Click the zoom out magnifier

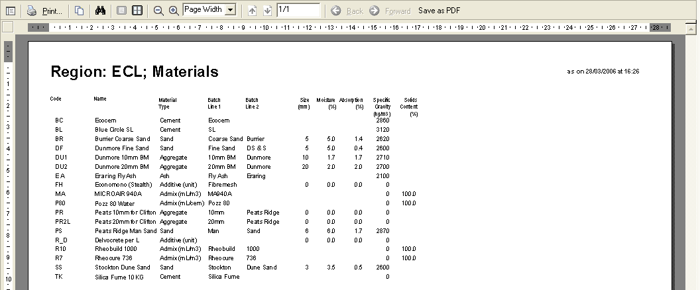[x=158, y=11]
